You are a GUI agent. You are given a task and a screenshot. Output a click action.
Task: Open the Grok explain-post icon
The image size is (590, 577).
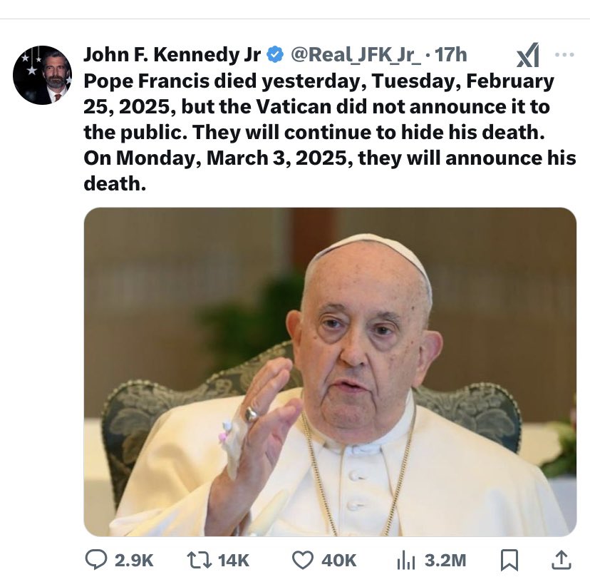pos(527,55)
